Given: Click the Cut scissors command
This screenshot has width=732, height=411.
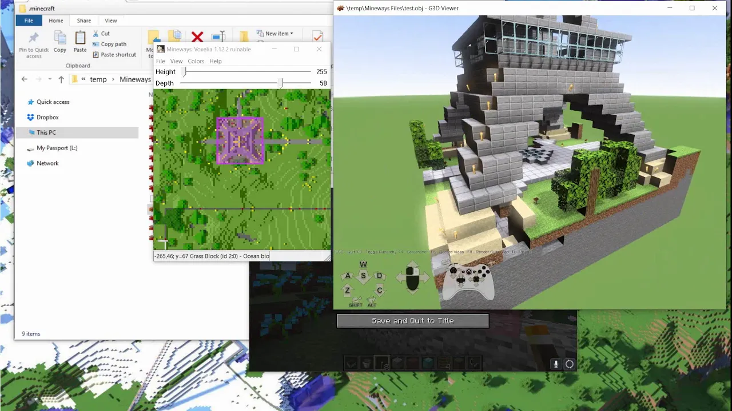Looking at the screenshot, I should coord(101,34).
